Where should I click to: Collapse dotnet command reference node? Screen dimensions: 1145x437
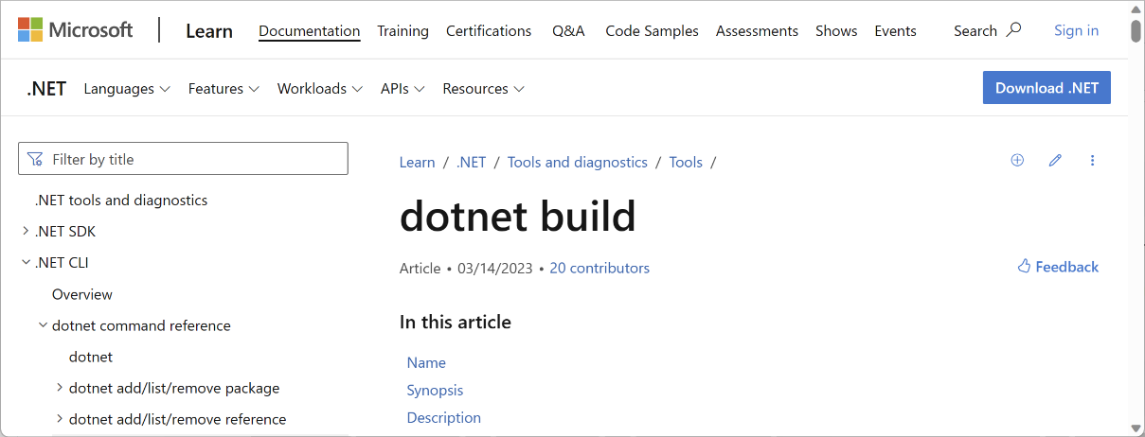(43, 325)
